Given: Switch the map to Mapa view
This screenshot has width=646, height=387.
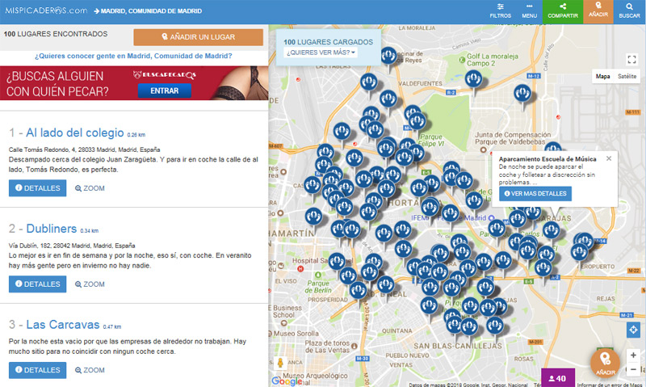Looking at the screenshot, I should 602,76.
